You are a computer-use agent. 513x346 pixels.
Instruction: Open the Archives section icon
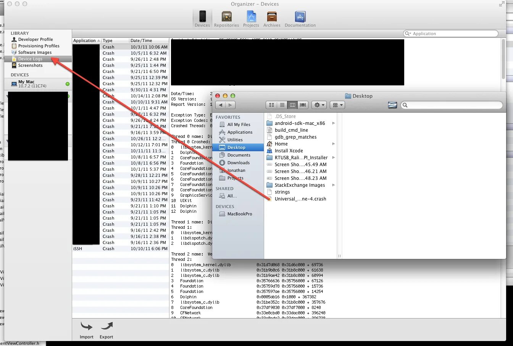[272, 19]
